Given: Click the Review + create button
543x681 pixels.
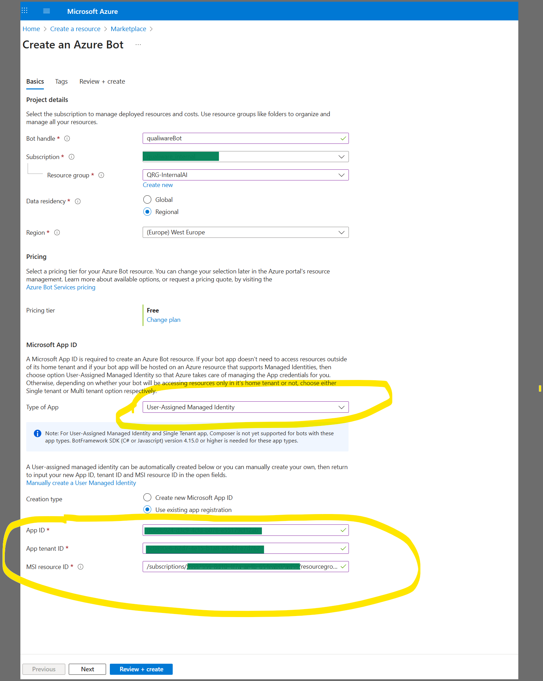Looking at the screenshot, I should pos(141,669).
